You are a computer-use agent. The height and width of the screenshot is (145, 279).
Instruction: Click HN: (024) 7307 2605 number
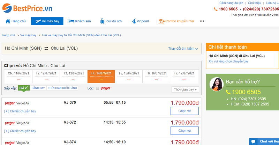(248, 99)
